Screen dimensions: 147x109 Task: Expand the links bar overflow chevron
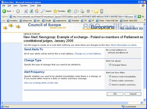pyautogui.click(x=145, y=20)
